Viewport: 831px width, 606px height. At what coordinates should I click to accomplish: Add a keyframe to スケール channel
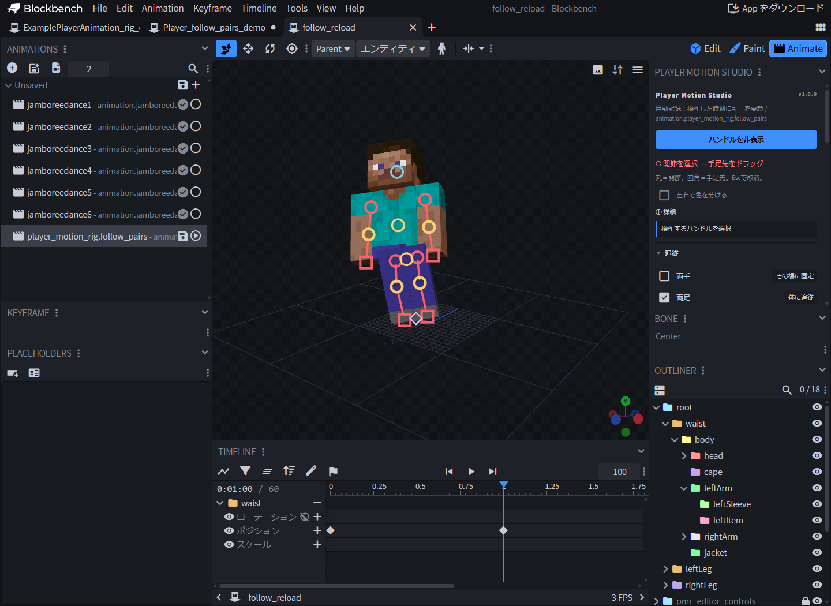click(317, 544)
